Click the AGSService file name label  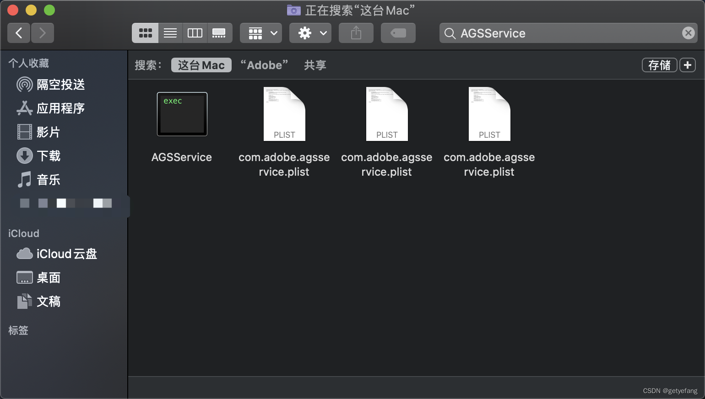click(x=182, y=157)
